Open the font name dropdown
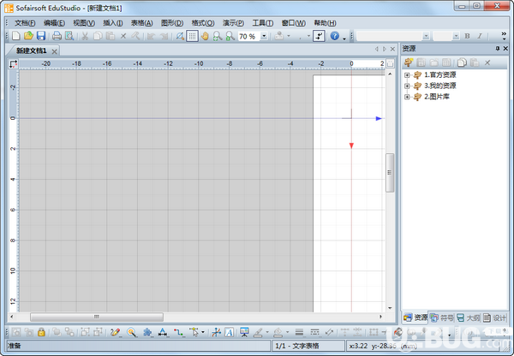Image resolution: width=514 pixels, height=356 pixels. coord(426,36)
